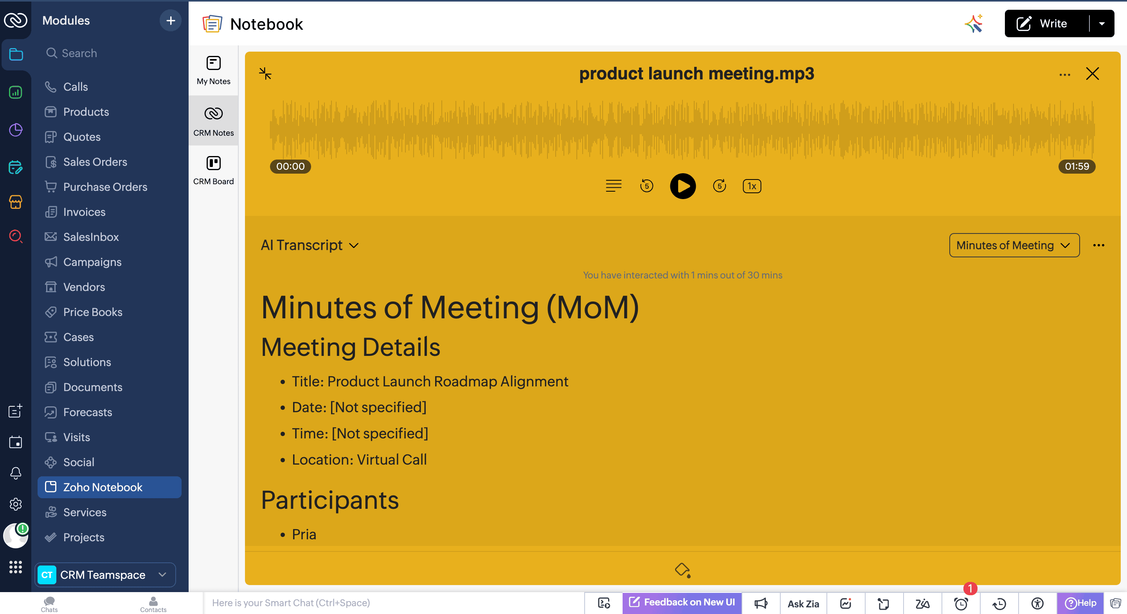
Task: Toggle CRM Teamspace switcher chevron
Action: 162,575
